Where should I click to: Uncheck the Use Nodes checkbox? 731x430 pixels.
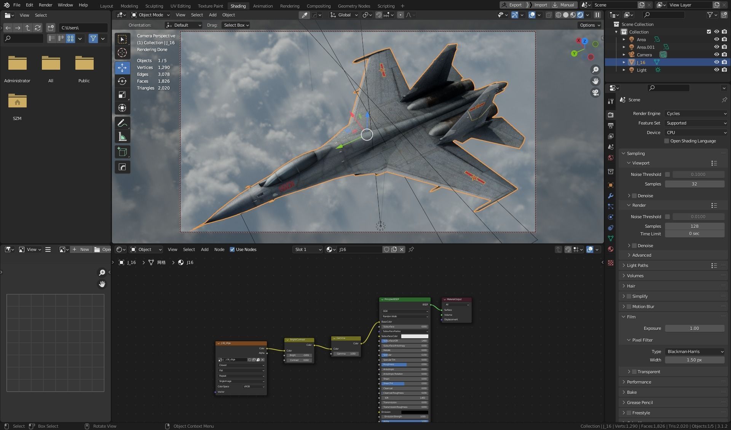point(232,249)
